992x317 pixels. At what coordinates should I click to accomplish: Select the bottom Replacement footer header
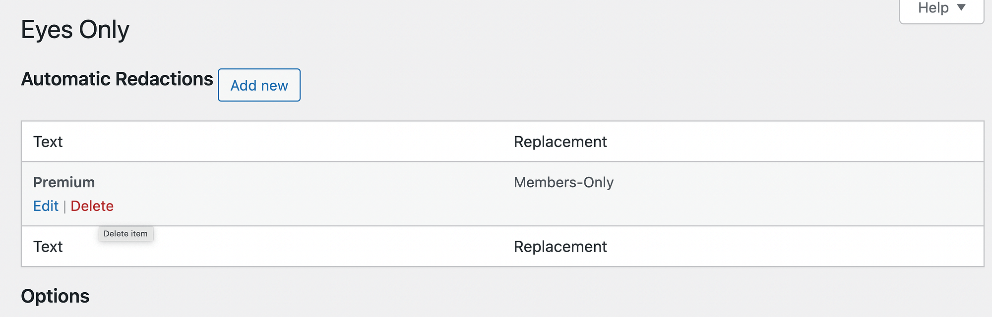tap(560, 246)
